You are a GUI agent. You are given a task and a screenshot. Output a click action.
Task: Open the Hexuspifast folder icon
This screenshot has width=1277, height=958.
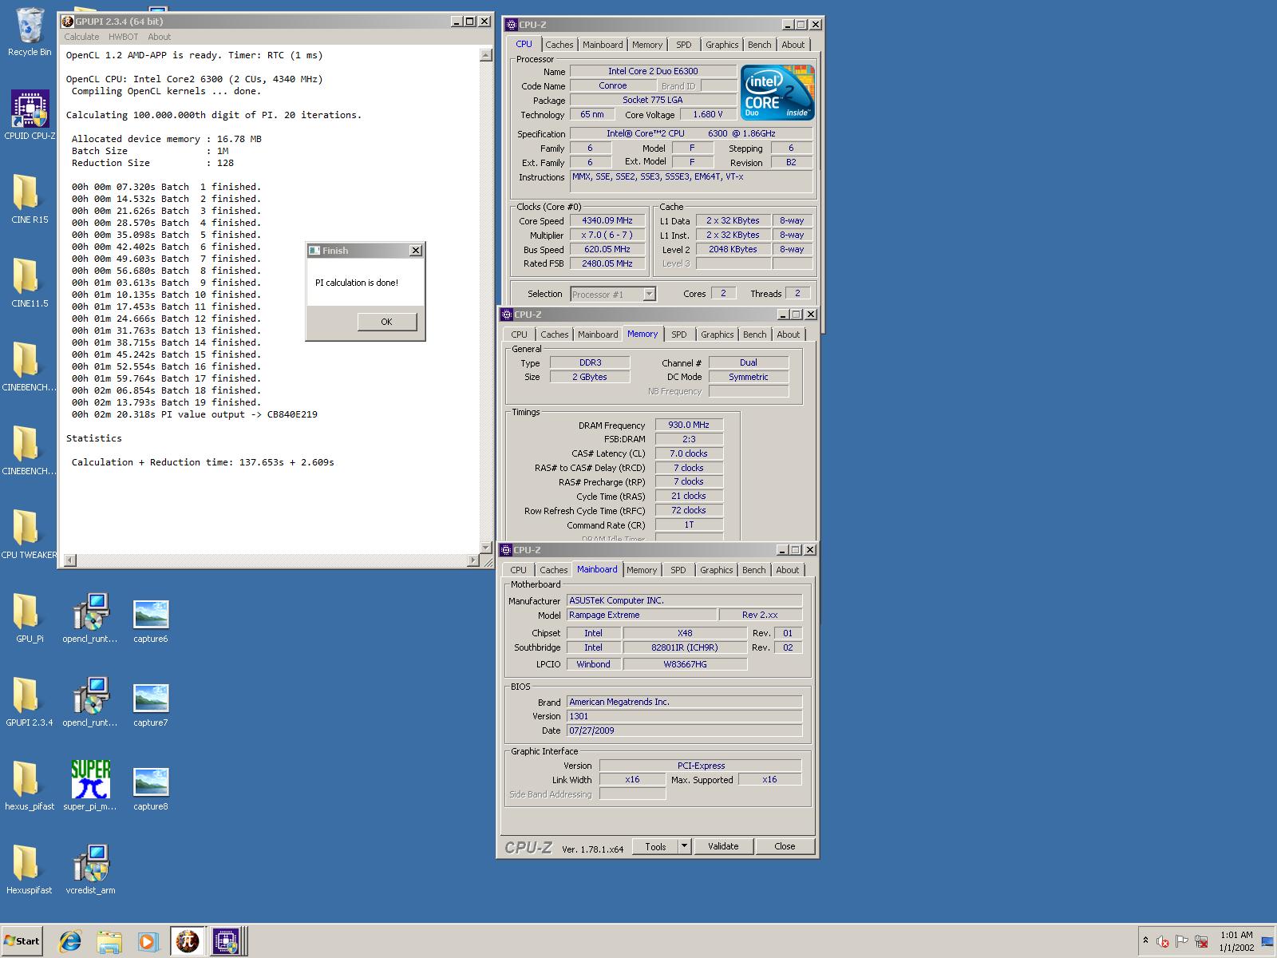click(x=30, y=870)
